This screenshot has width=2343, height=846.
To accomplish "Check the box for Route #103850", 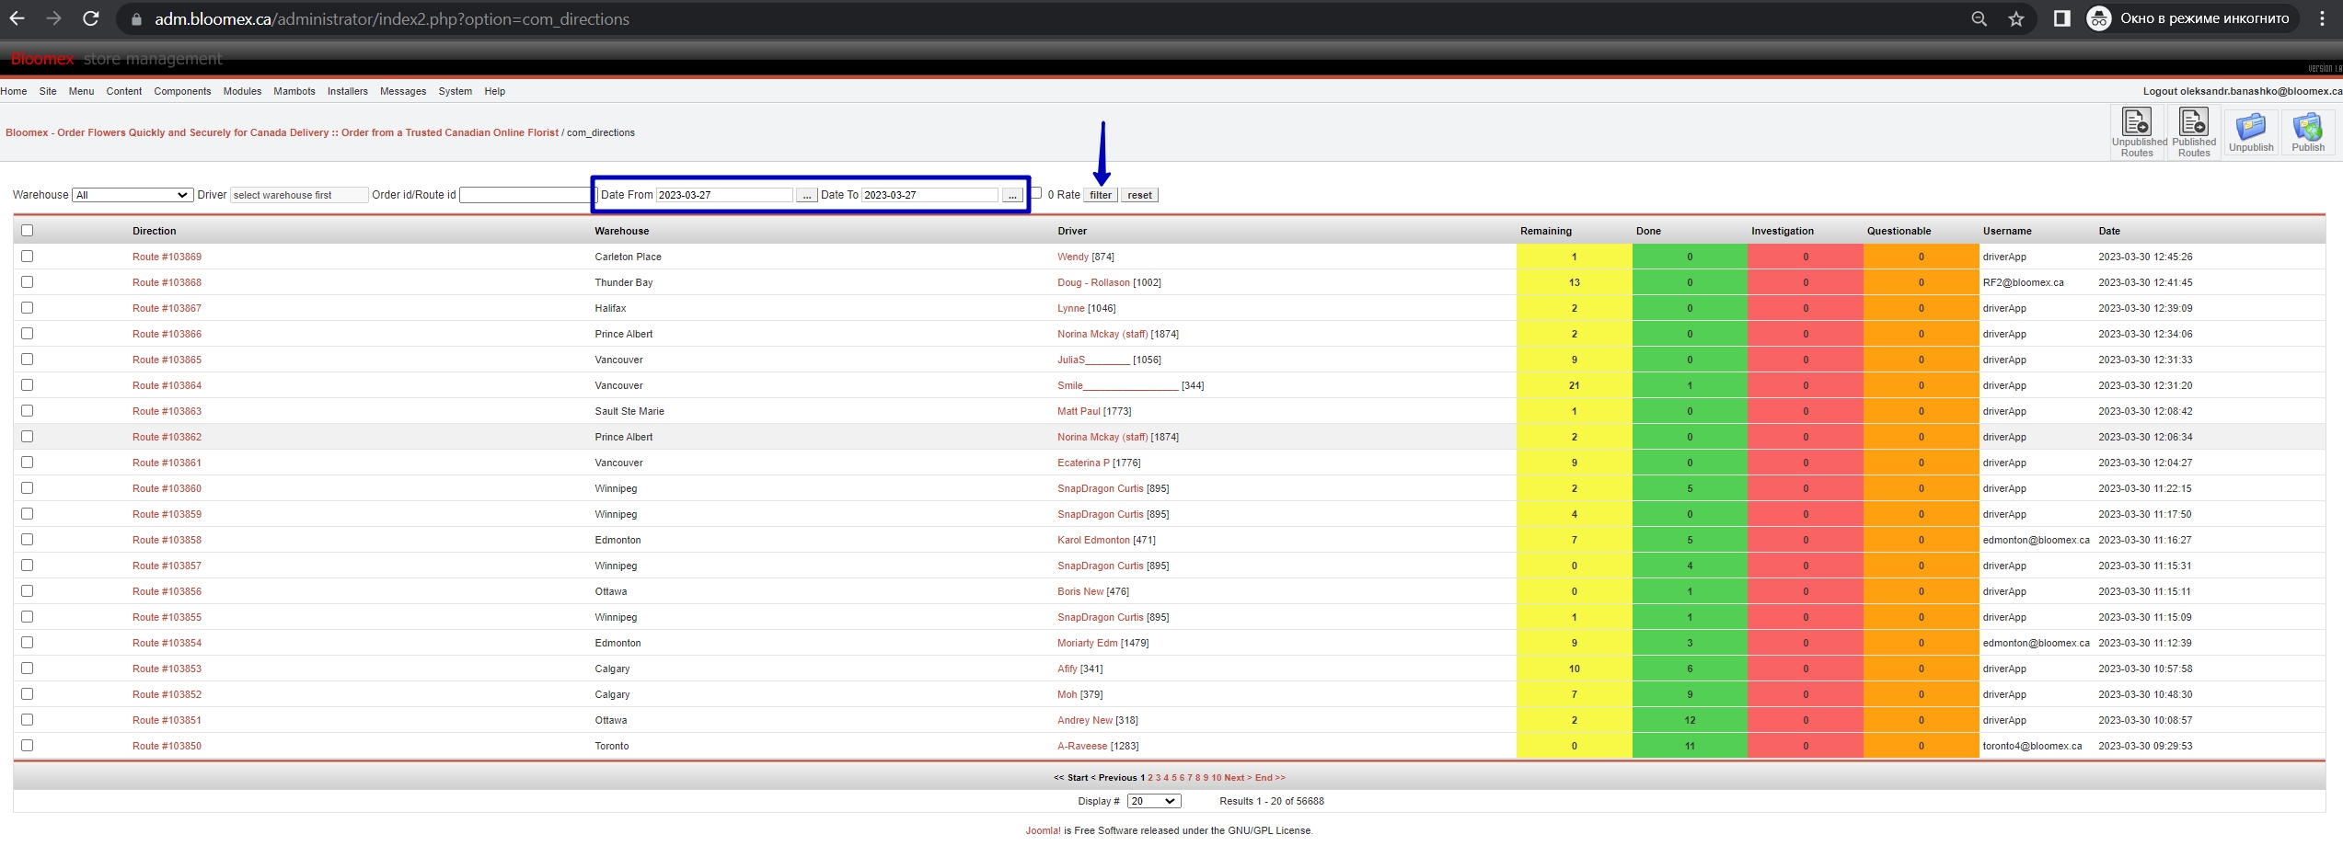I will pos(27,746).
